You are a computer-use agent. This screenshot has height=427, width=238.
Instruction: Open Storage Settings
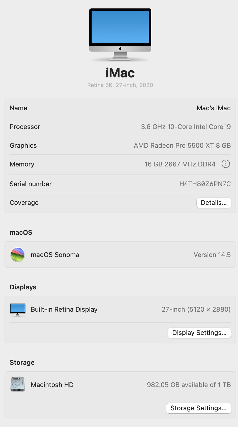[x=198, y=408]
